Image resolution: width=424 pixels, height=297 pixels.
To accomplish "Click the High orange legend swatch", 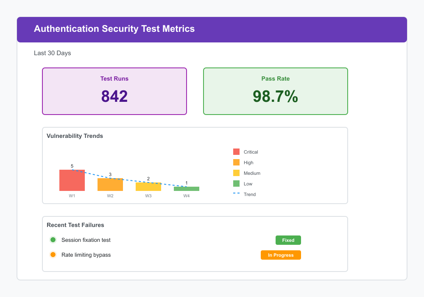I will pyautogui.click(x=236, y=163).
